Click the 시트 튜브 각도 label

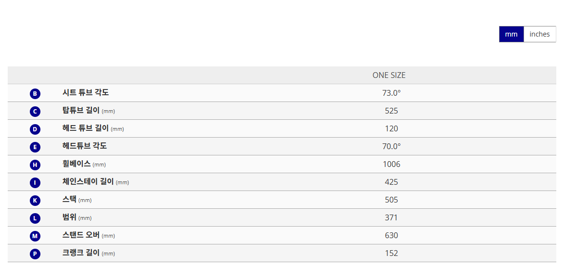coord(86,92)
